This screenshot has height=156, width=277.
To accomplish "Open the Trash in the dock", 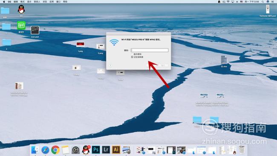I will click(x=242, y=150).
